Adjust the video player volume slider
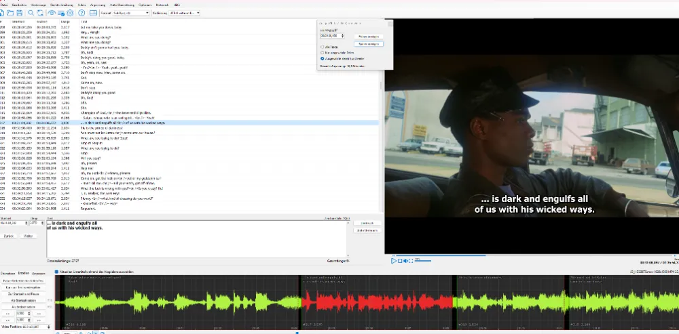Viewport: 679px width, 334px height. click(423, 261)
